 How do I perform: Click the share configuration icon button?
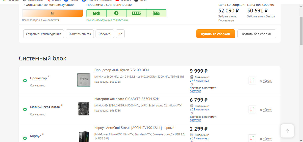click(120, 34)
